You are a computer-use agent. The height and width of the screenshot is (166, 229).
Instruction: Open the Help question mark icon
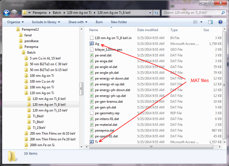click(220, 22)
